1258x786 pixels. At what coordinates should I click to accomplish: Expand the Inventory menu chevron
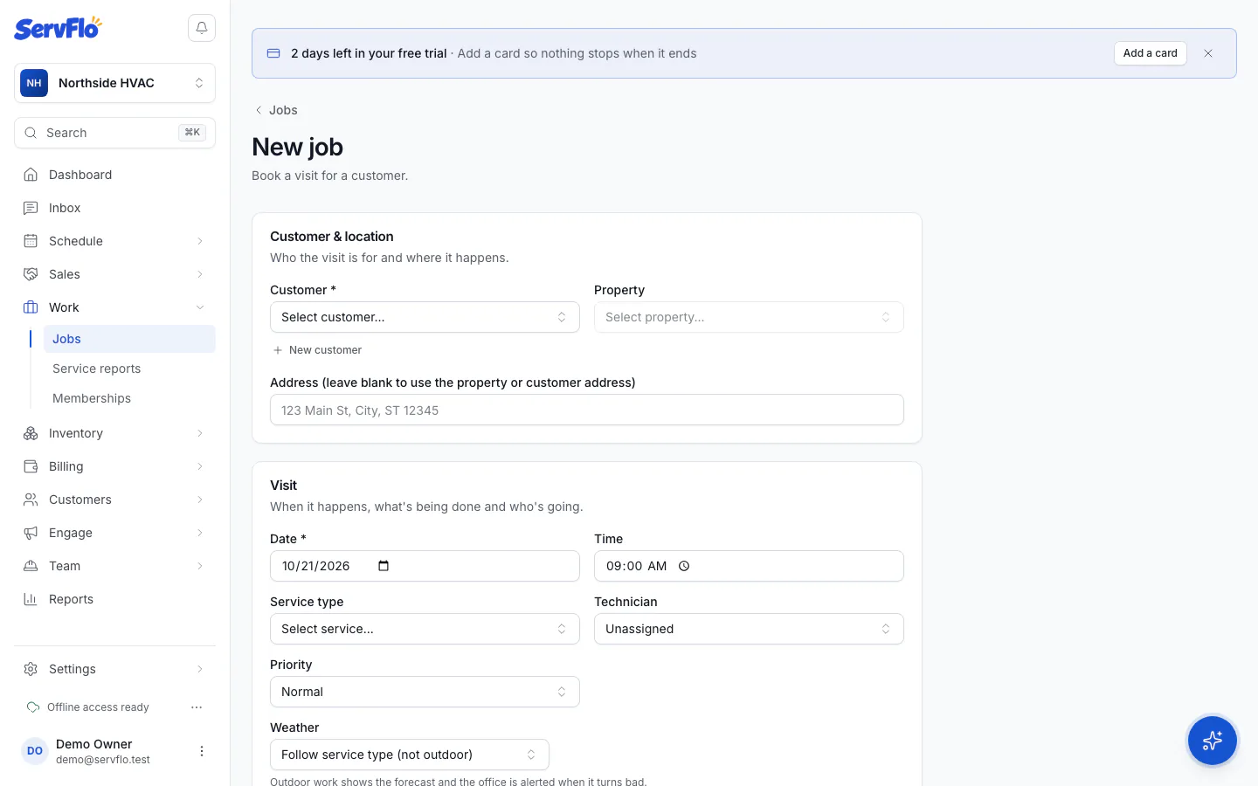tap(200, 433)
